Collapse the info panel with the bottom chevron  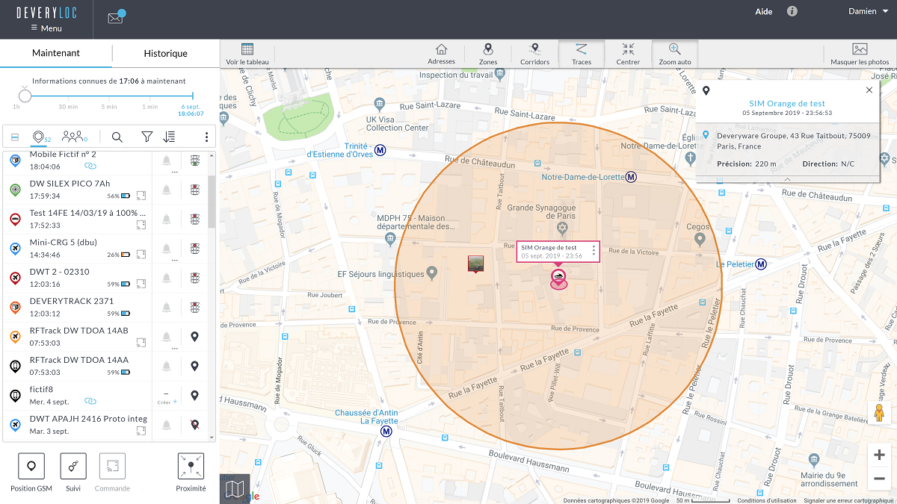point(787,180)
